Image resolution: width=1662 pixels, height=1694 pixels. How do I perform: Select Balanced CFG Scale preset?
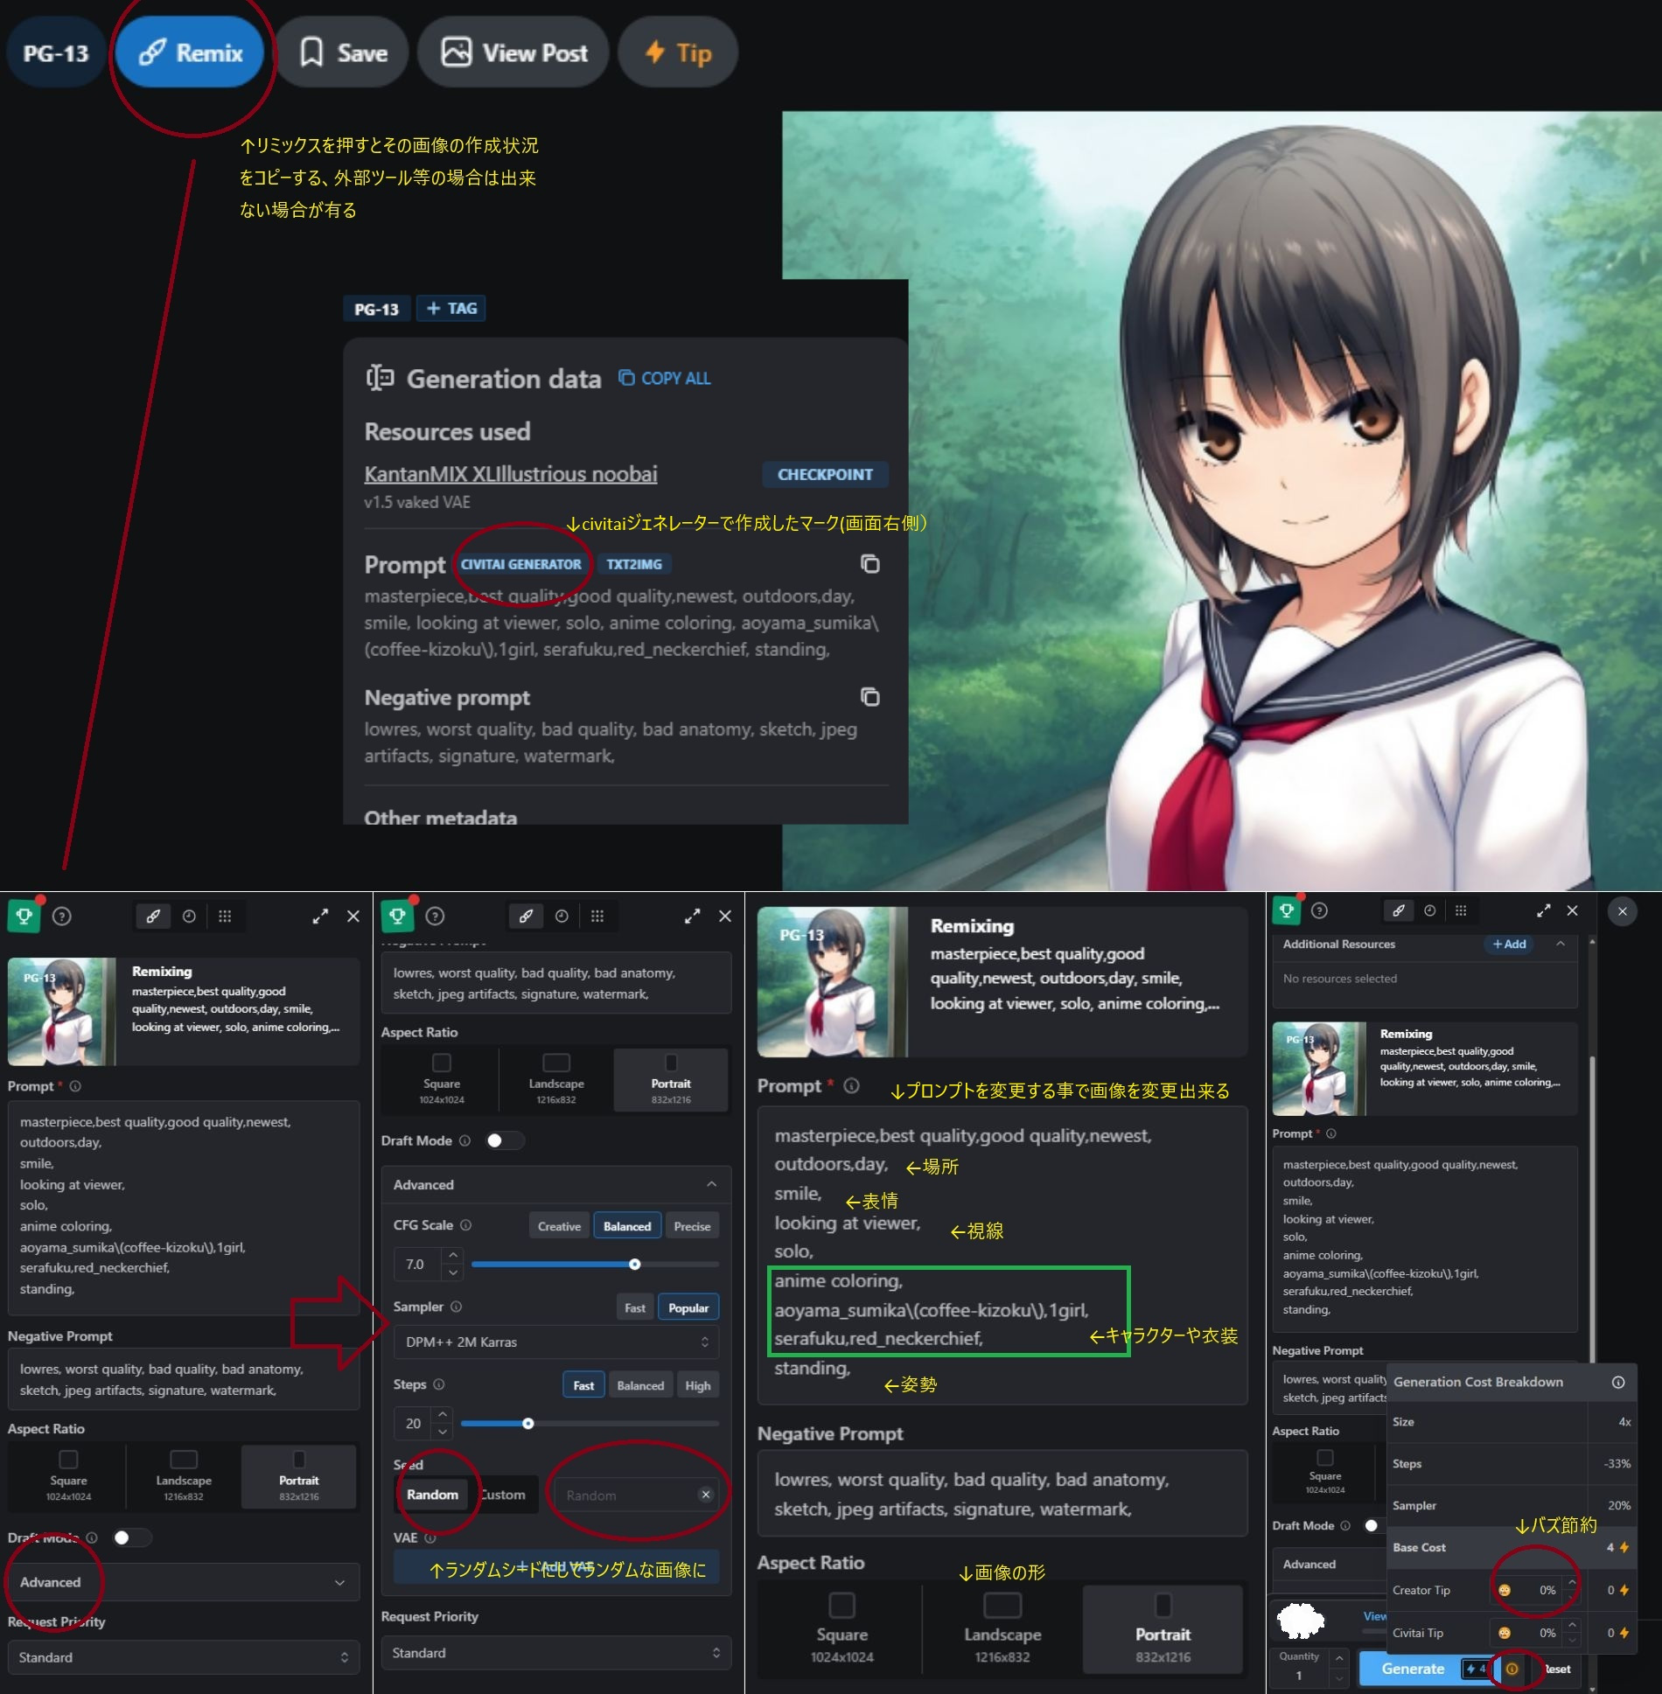tap(627, 1226)
